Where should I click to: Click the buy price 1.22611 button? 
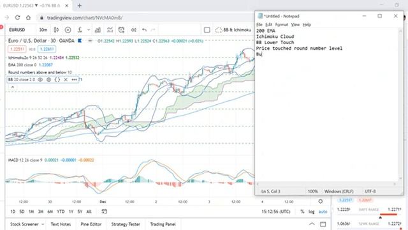47,49
